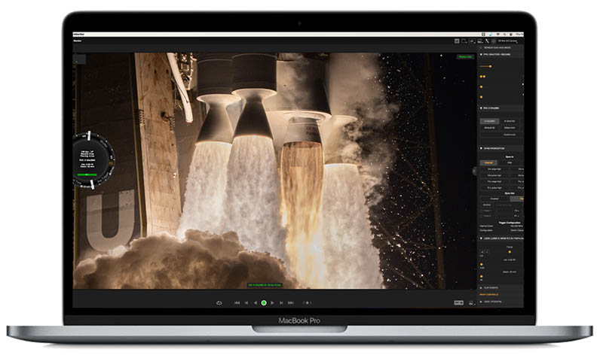Collapse the right side panel arrow

tap(475, 171)
